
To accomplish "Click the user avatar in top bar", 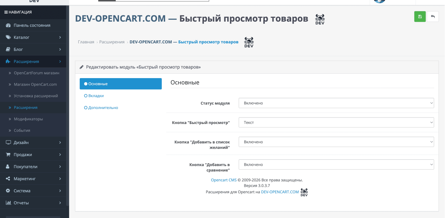I will click(380, 1).
